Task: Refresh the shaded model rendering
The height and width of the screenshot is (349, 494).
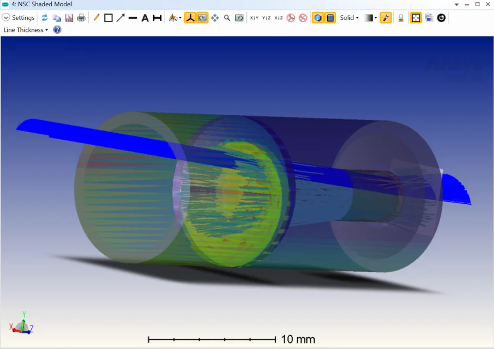Action: (44, 17)
